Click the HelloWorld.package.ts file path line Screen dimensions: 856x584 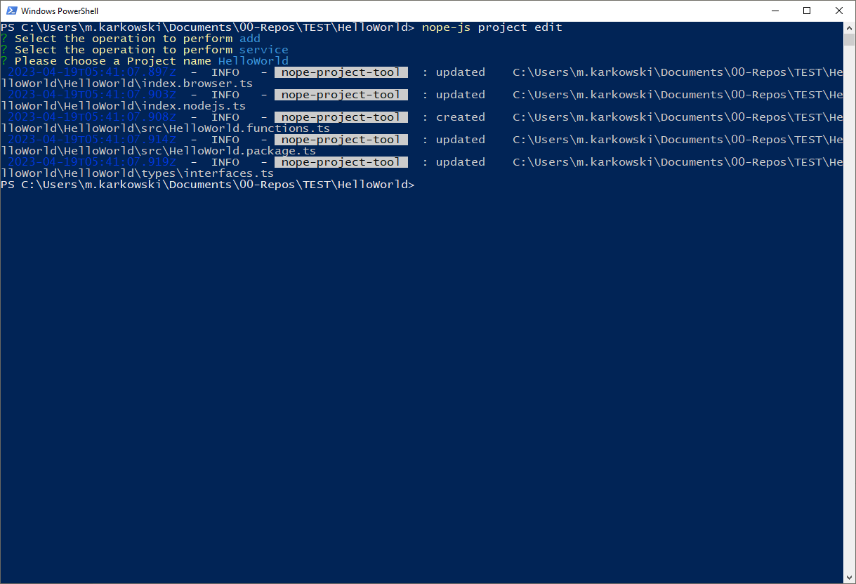[158, 151]
